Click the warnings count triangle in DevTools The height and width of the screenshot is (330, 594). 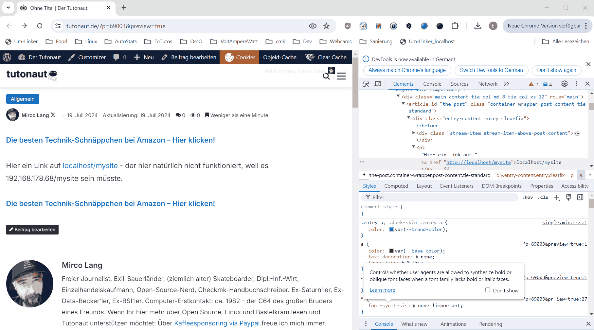(533, 84)
